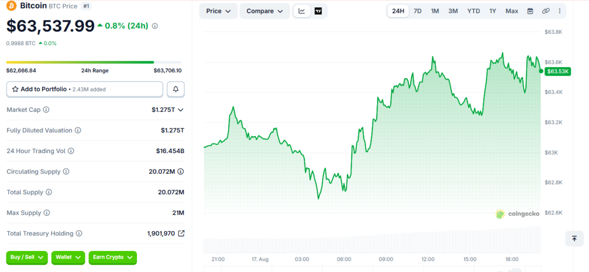Click the 0.9988 BTC value
This screenshot has width=589, height=272.
[21, 43]
